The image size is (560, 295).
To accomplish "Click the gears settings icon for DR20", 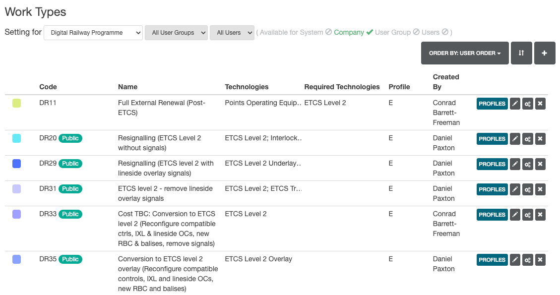I will coord(528,139).
